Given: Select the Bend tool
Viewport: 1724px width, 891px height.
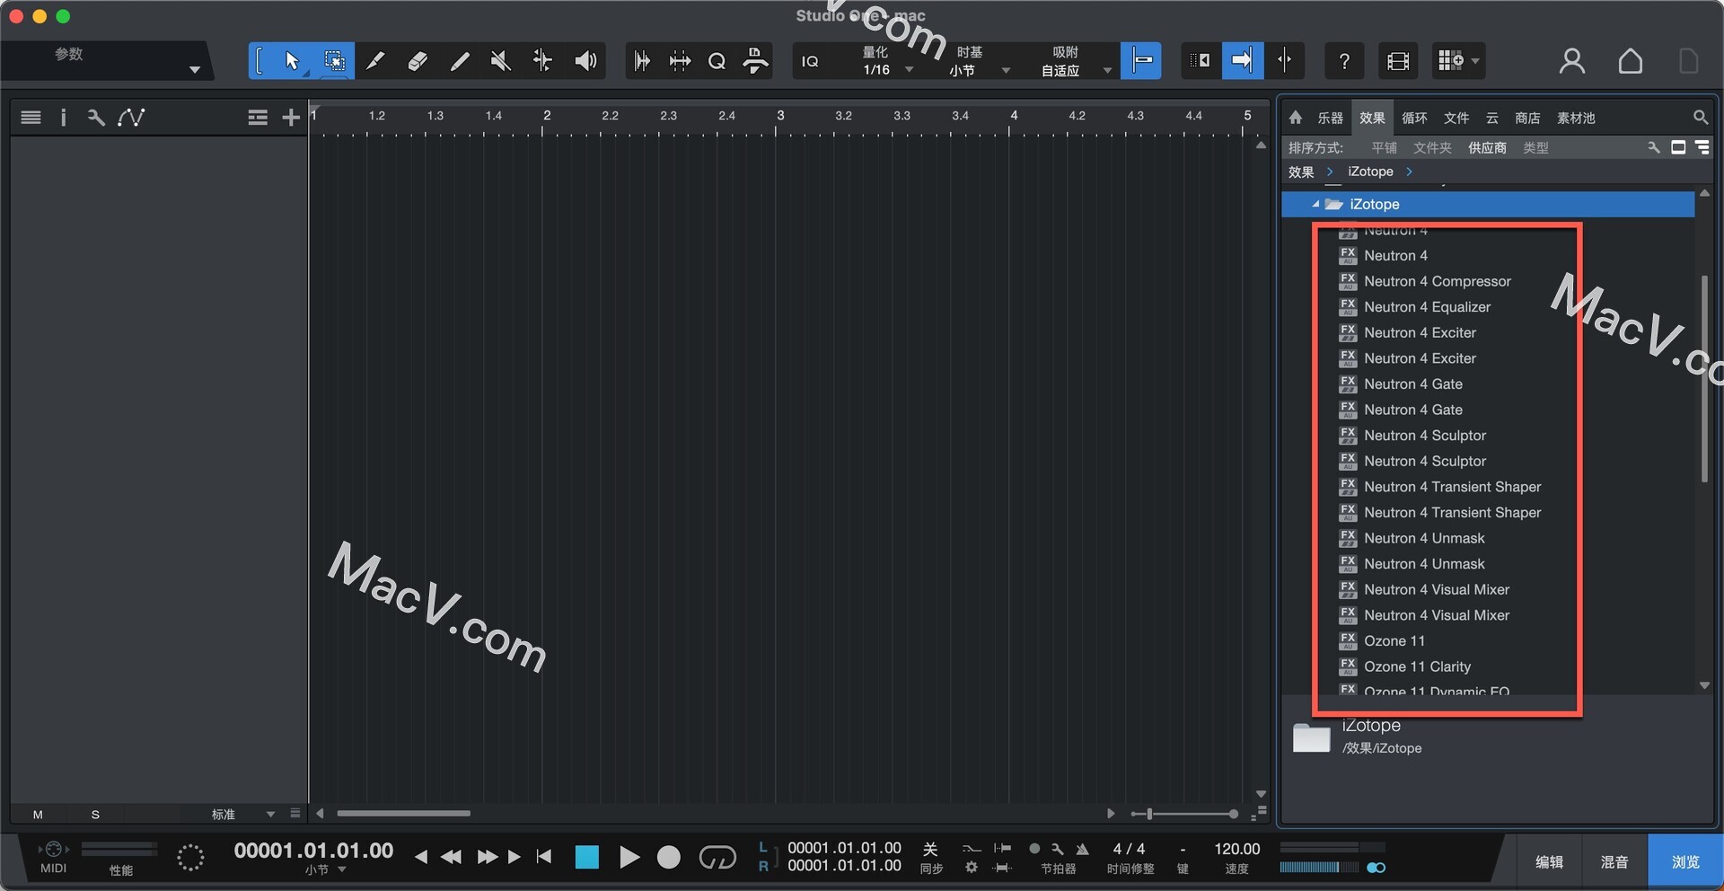Looking at the screenshot, I should (x=542, y=61).
